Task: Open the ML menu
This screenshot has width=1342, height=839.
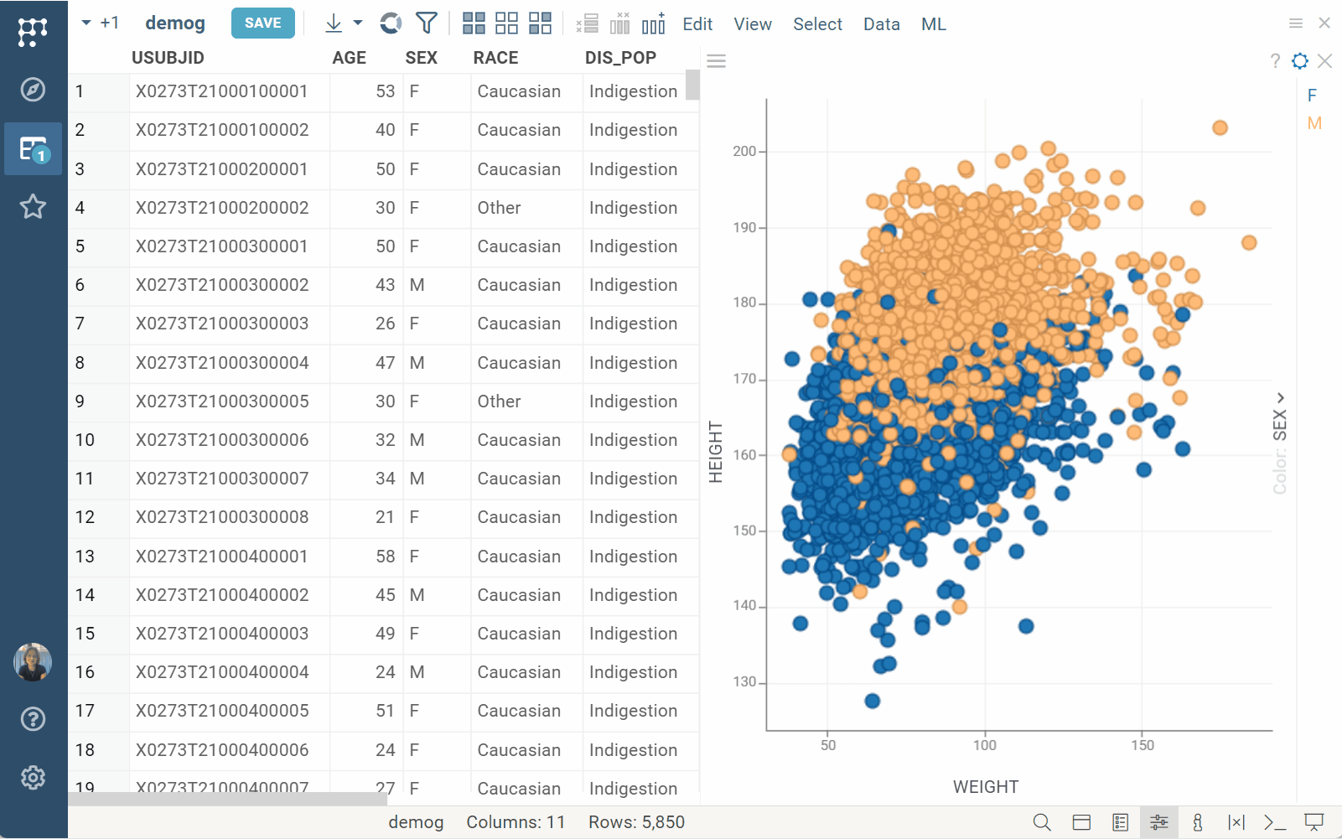Action: [x=933, y=24]
